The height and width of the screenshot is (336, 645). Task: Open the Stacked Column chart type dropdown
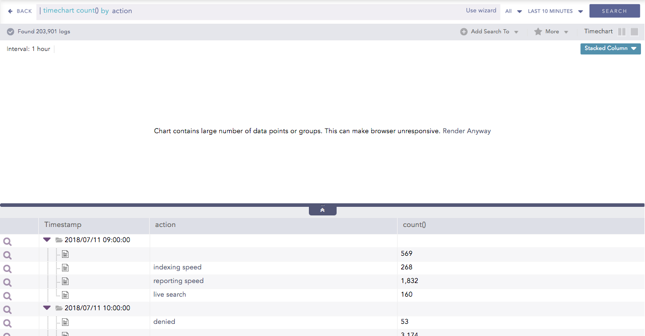coord(610,48)
